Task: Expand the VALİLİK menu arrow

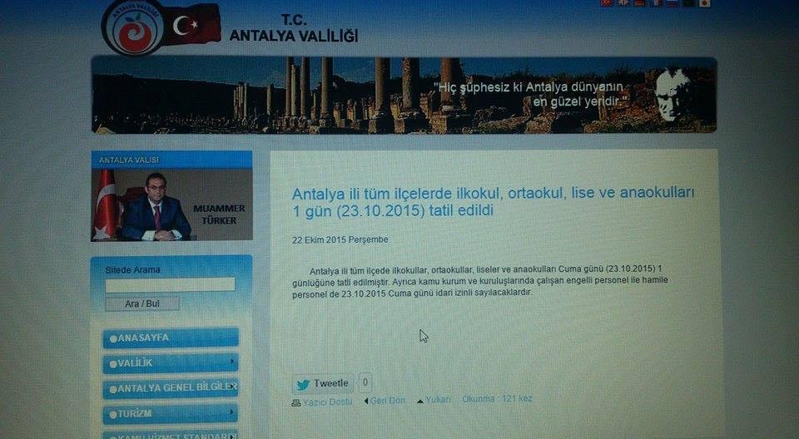Action: tap(231, 363)
